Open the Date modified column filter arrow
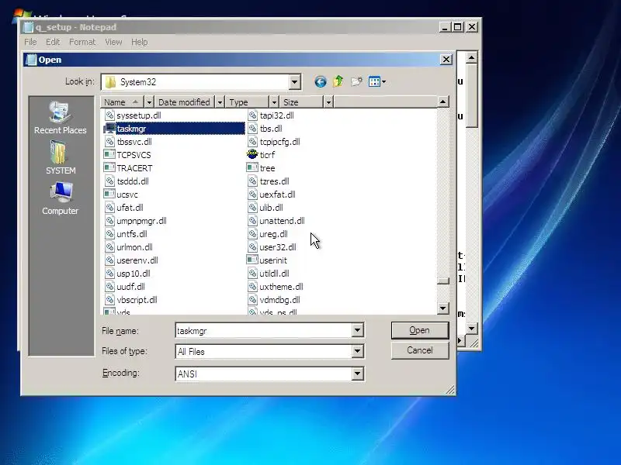The image size is (621, 465). (220, 102)
